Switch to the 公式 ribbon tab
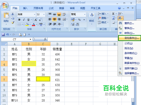This screenshot has width=141, height=105. pos(51,8)
